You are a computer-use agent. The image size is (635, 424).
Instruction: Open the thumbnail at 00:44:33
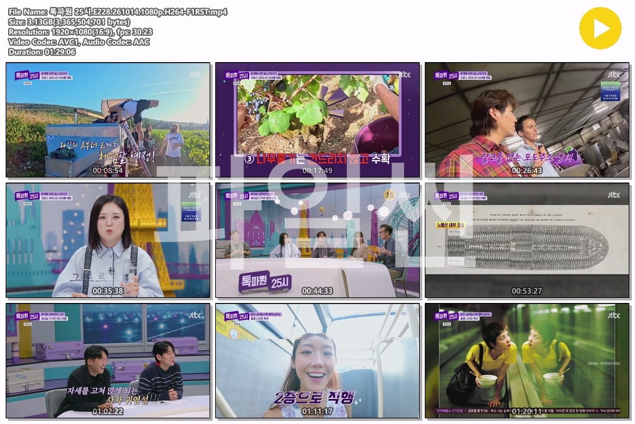pos(317,240)
